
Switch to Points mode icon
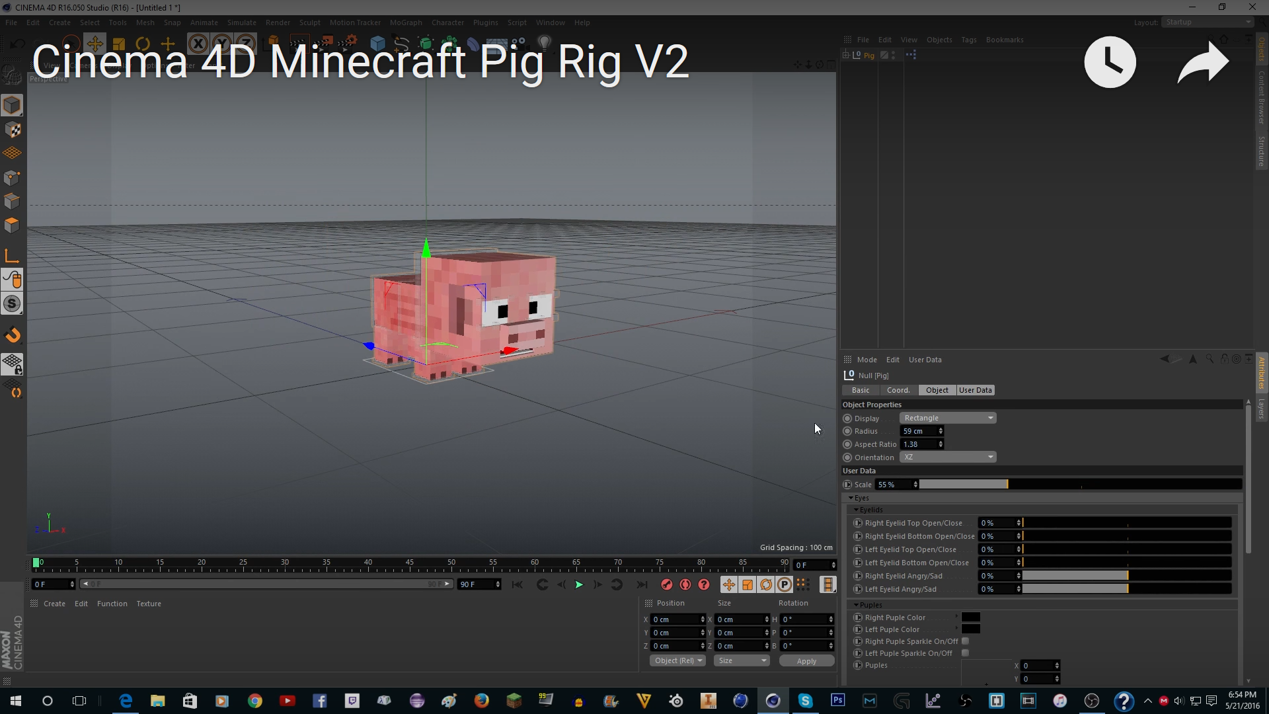pyautogui.click(x=12, y=178)
